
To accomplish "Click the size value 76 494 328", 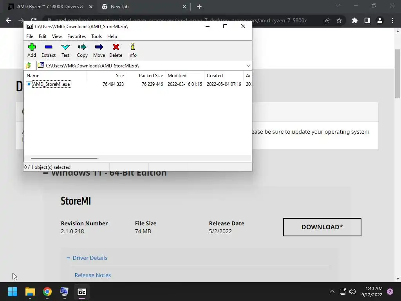I will 113,84.
